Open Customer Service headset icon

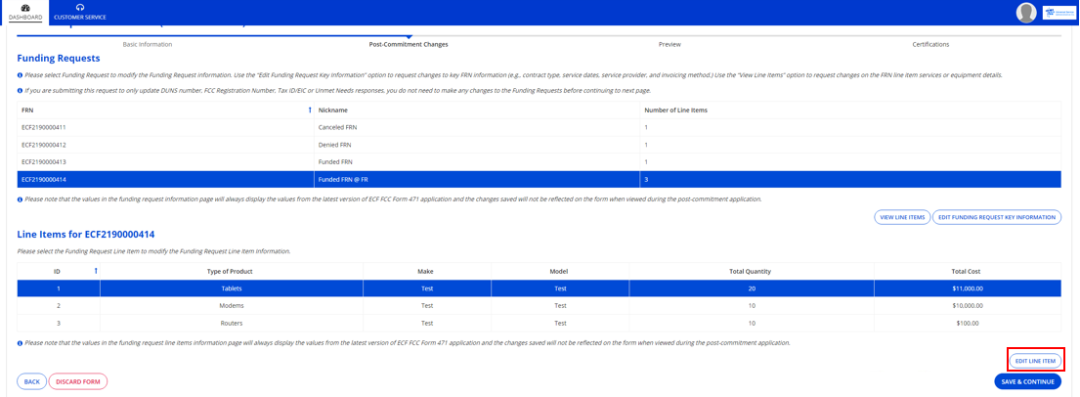80,8
